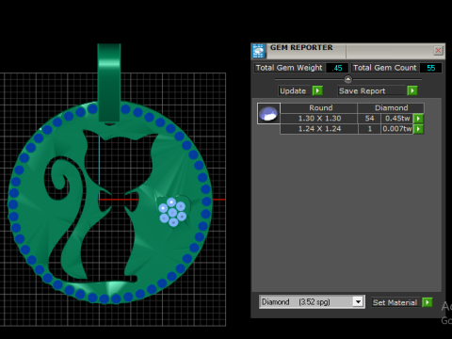Click the 0.45tw weight cell

(397, 119)
